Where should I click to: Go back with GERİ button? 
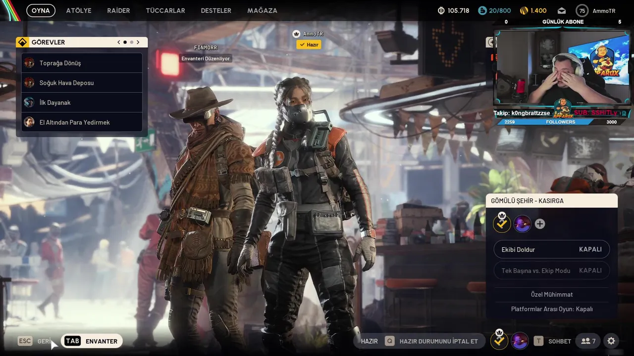(x=44, y=341)
